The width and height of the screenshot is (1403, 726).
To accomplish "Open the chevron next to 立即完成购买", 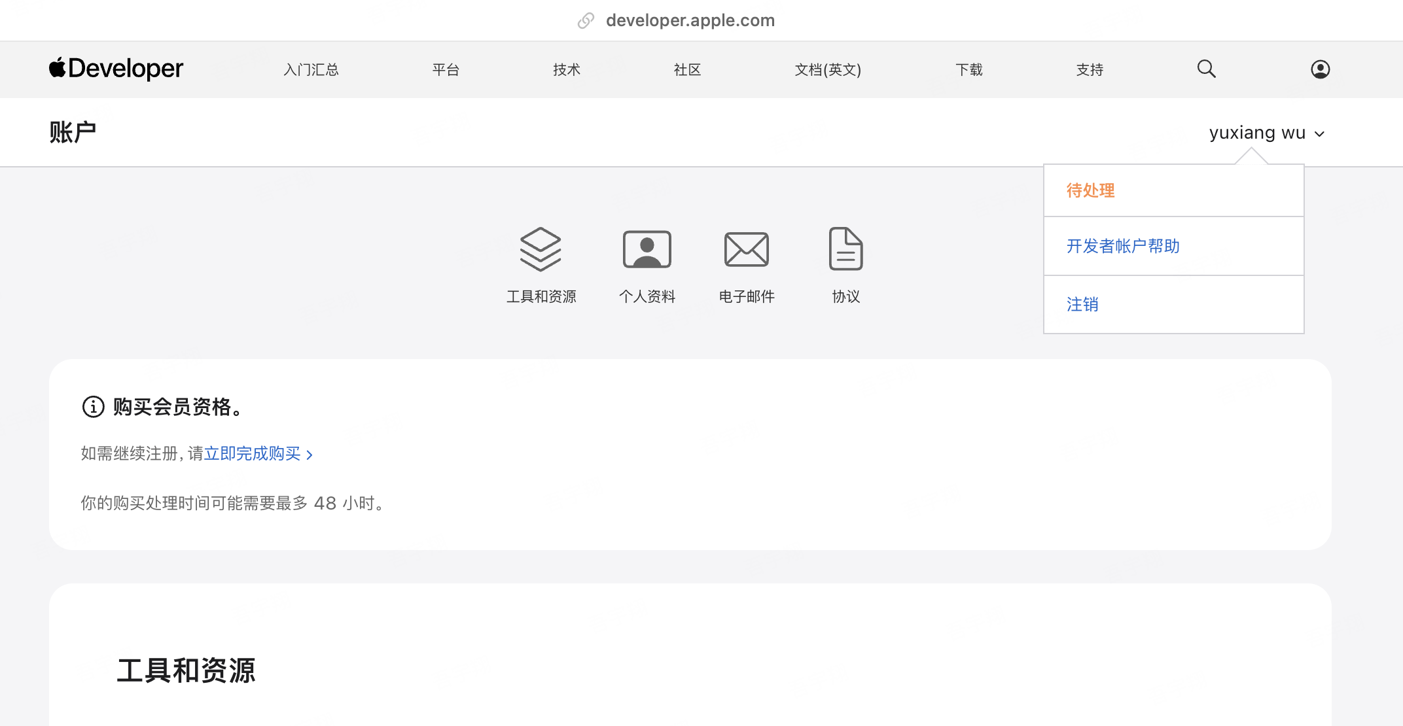I will (x=310, y=454).
